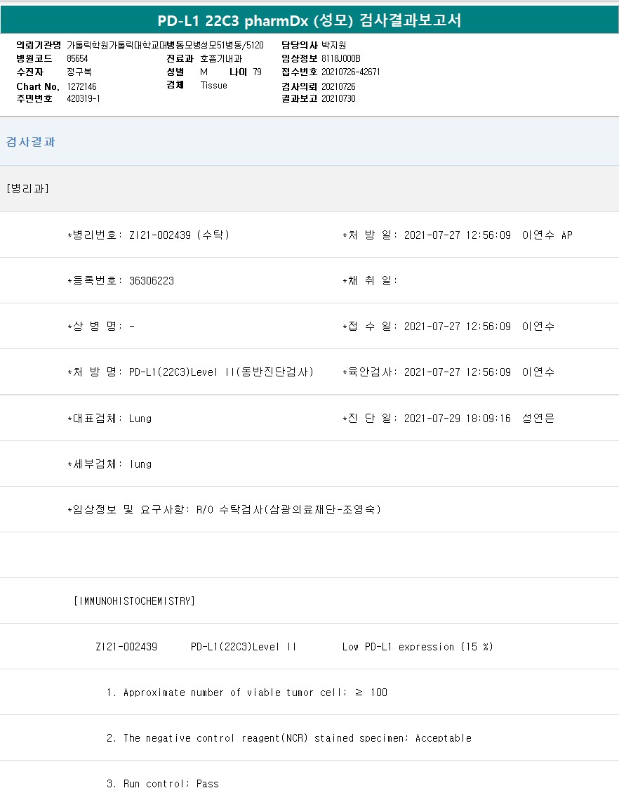Click diagnosis date 2021-07-29 18:09:16
Viewport: 619px width, 807px height.
(458, 419)
